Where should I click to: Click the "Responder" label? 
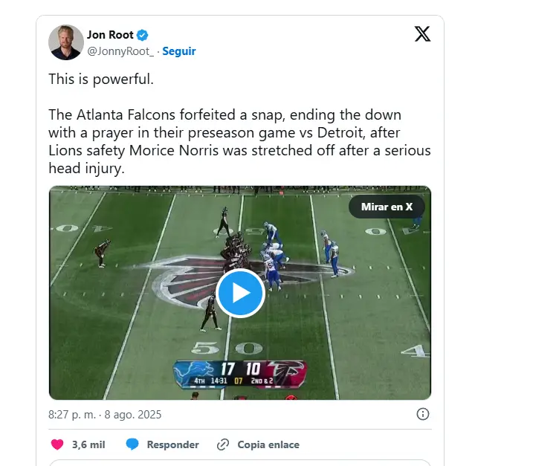click(x=172, y=444)
